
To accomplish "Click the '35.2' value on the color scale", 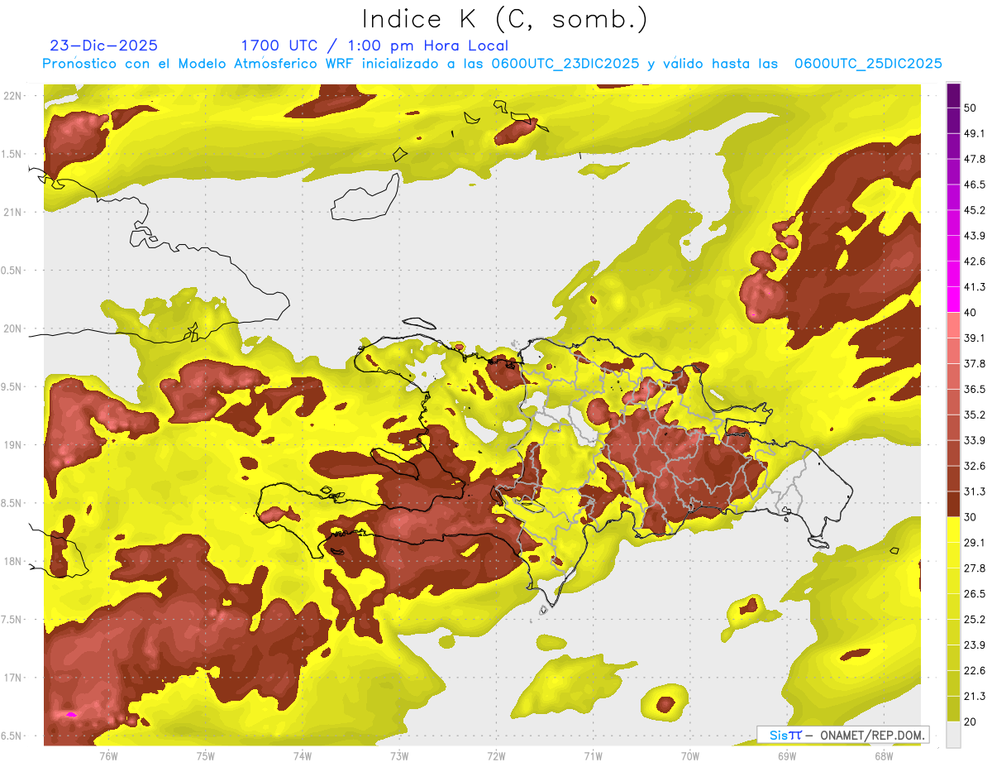I will [975, 415].
